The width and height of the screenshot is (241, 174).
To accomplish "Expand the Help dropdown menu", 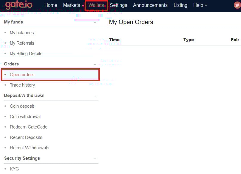I will point(200,5).
